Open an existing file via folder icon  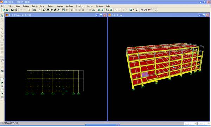(x=7, y=10)
